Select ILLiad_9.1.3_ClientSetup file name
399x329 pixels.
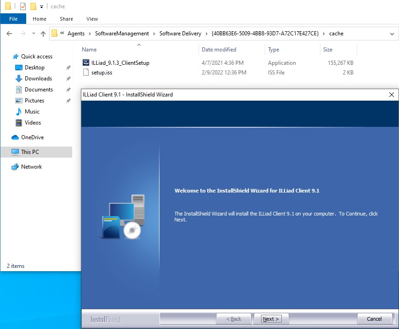pos(120,63)
